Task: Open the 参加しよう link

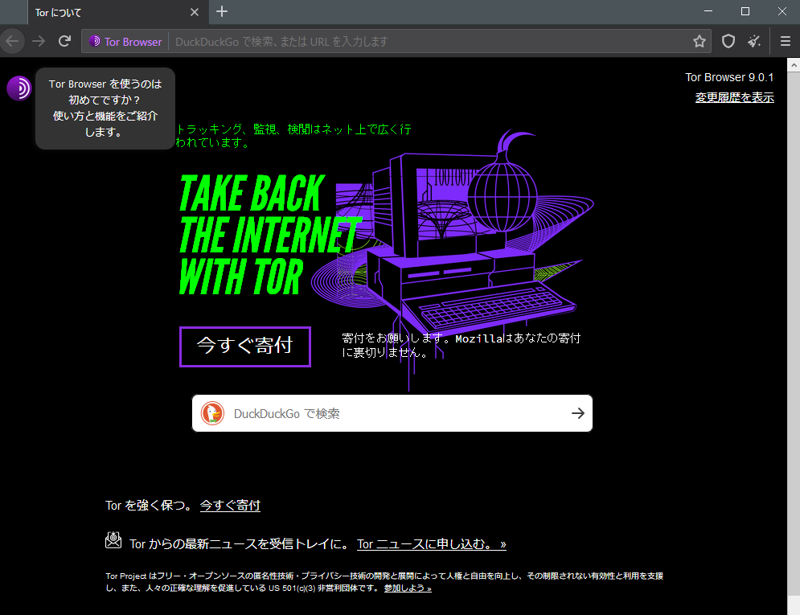Action: point(407,587)
